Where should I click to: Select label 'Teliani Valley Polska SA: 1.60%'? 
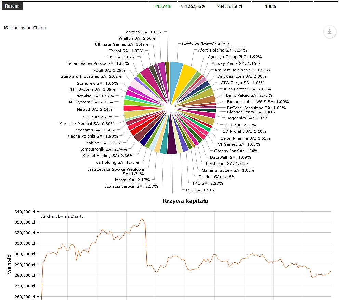point(98,63)
